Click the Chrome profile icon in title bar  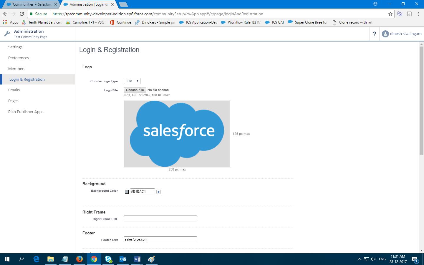(375, 4)
